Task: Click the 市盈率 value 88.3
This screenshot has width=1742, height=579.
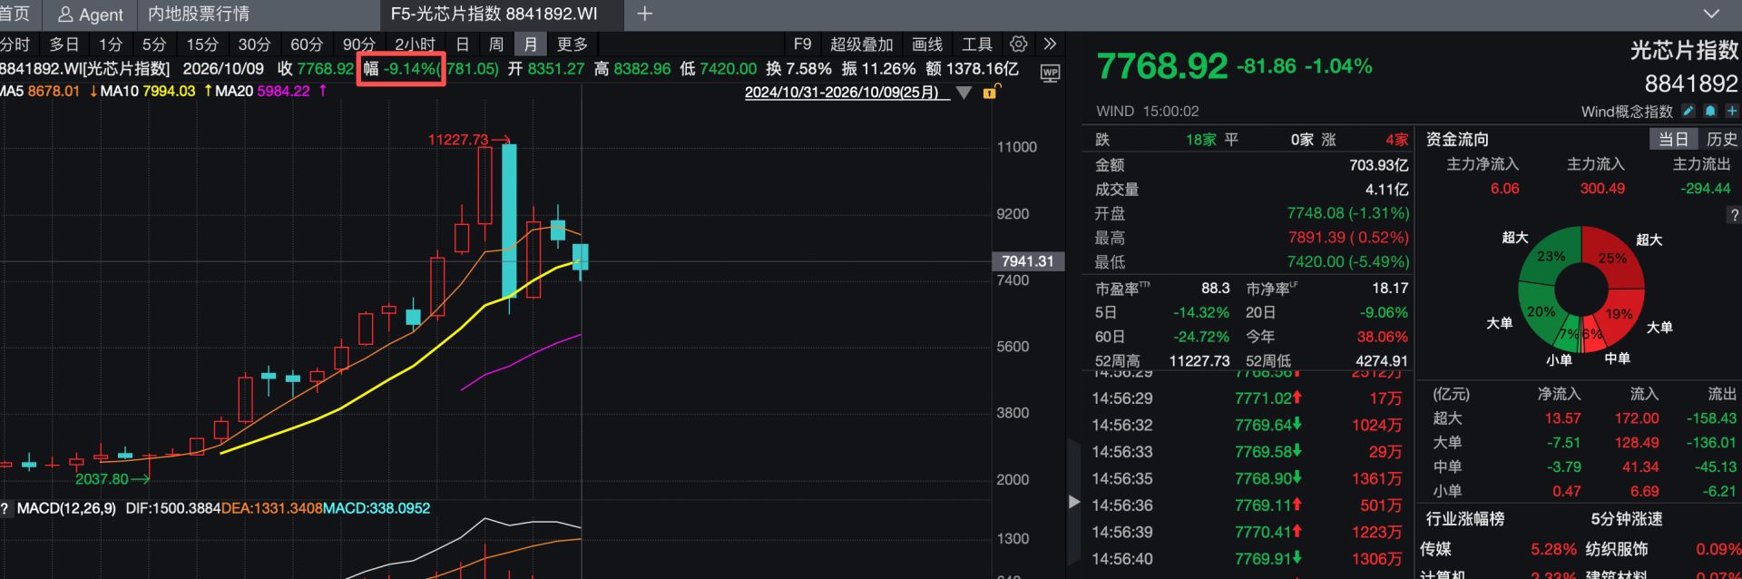Action: tap(1215, 289)
